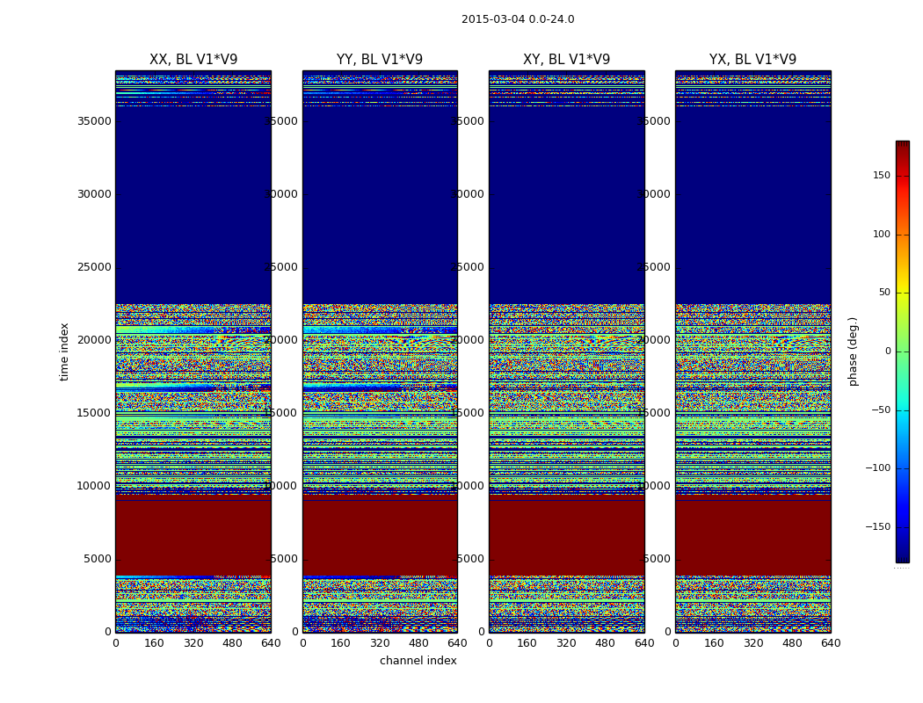This screenshot has height=703, width=923.
Task: Click XX panel x-tick "480"
Action: 232,643
